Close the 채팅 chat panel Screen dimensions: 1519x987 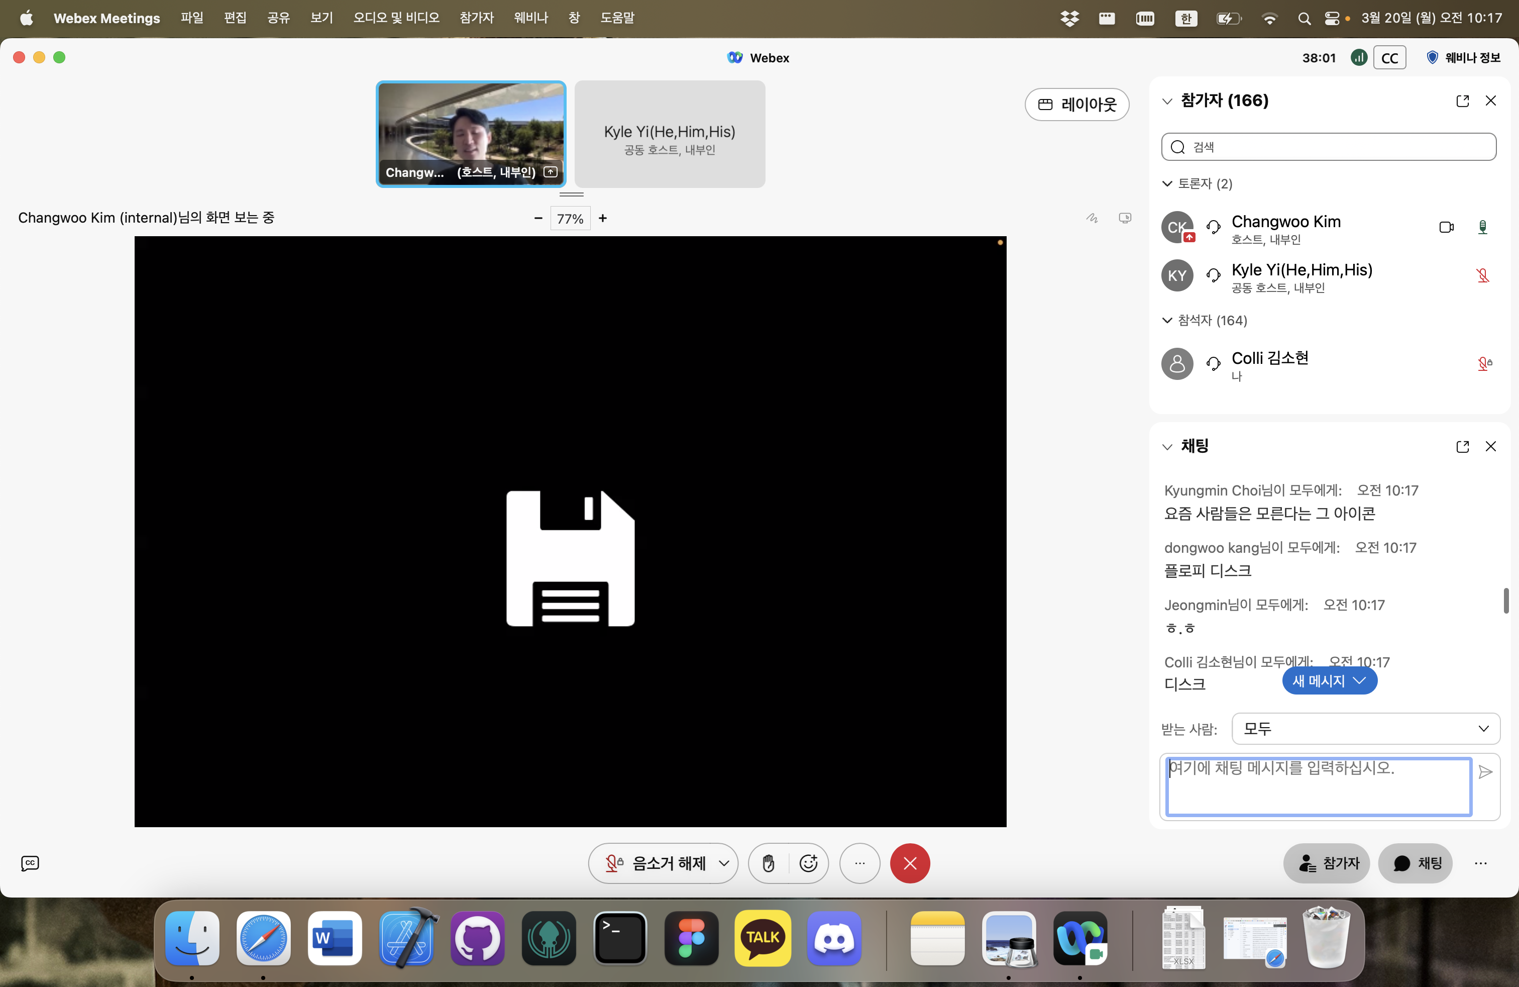pyautogui.click(x=1490, y=447)
